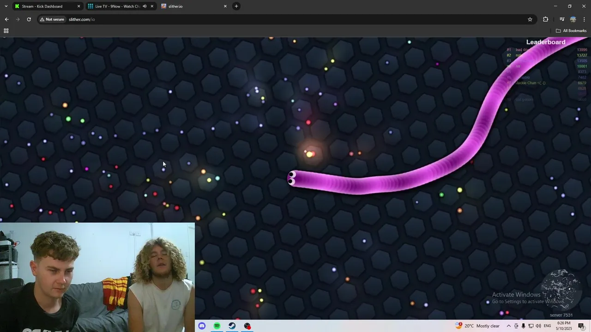This screenshot has height=332, width=591.
Task: Open the Chrome profile avatar
Action: point(573,19)
